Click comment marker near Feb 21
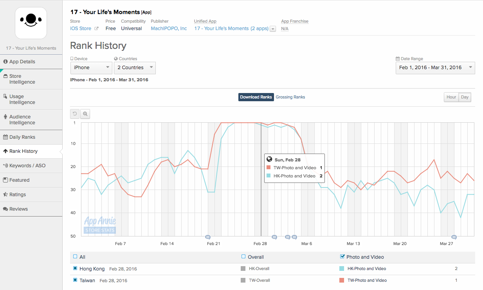 208,237
